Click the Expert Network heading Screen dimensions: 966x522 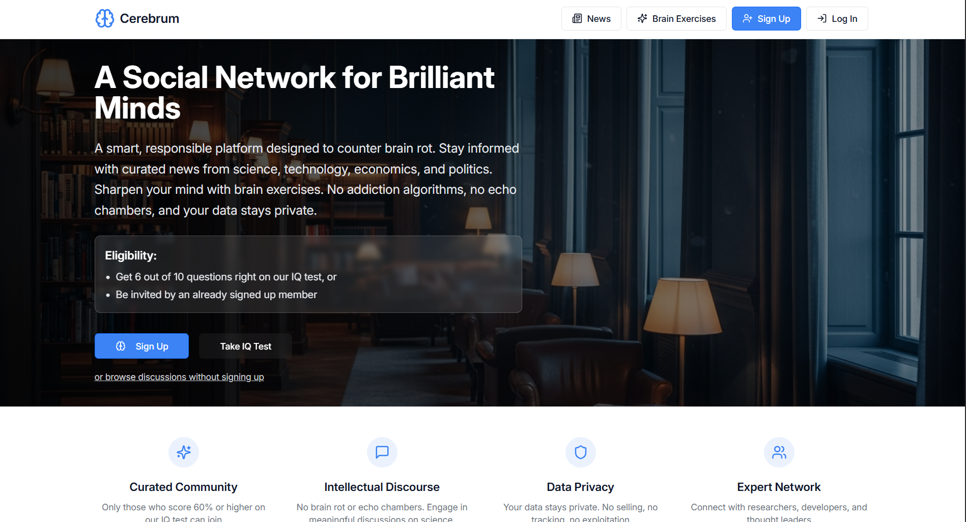tap(779, 487)
